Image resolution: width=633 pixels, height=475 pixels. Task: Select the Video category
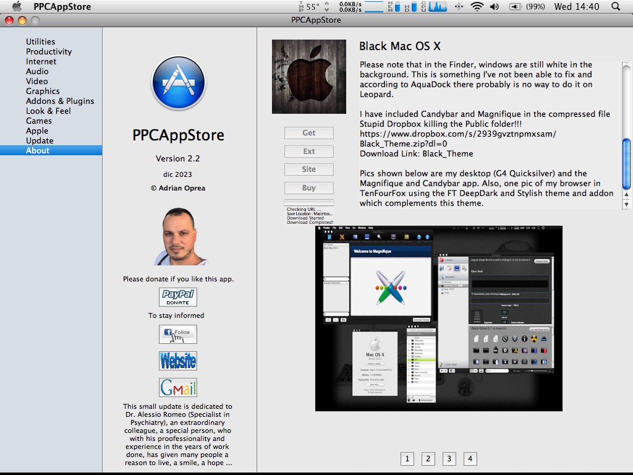click(x=36, y=81)
